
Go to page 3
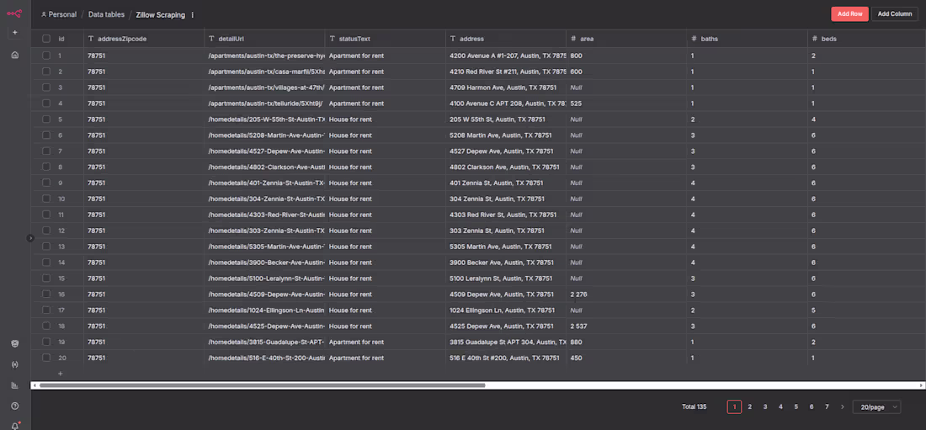tap(765, 407)
